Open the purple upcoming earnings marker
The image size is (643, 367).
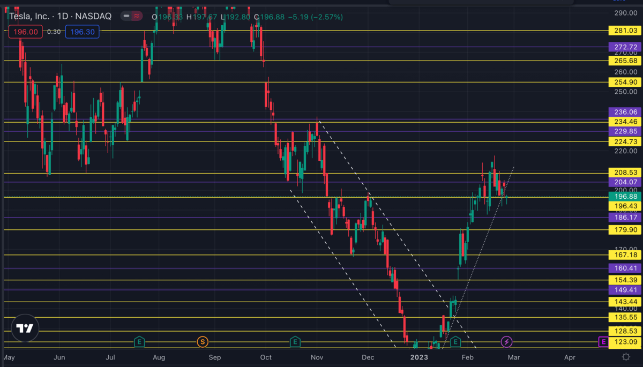(603, 341)
